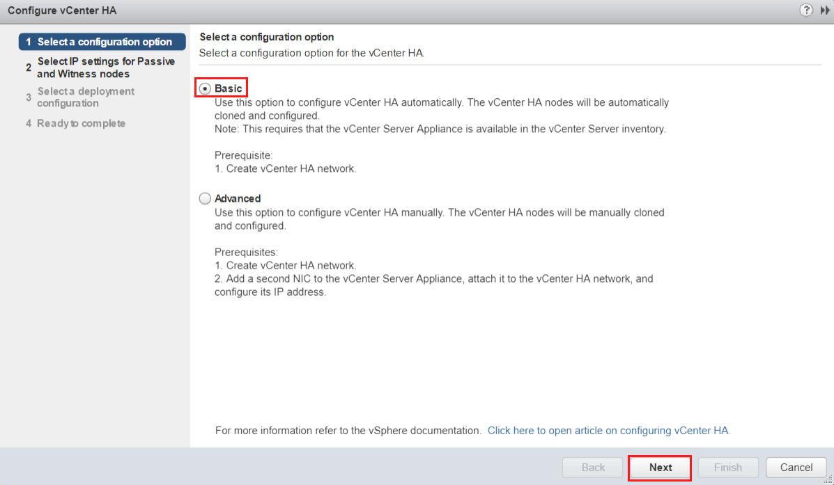834x485 pixels.
Task: Click the text 'Add a second NIC to the vCenter Server Appliance'
Action: pyautogui.click(x=344, y=279)
